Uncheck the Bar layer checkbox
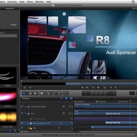The image size is (137, 137). click(22, 128)
